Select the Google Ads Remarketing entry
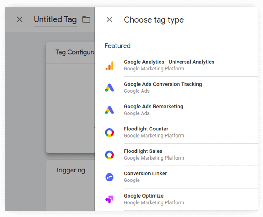 [x=153, y=109]
